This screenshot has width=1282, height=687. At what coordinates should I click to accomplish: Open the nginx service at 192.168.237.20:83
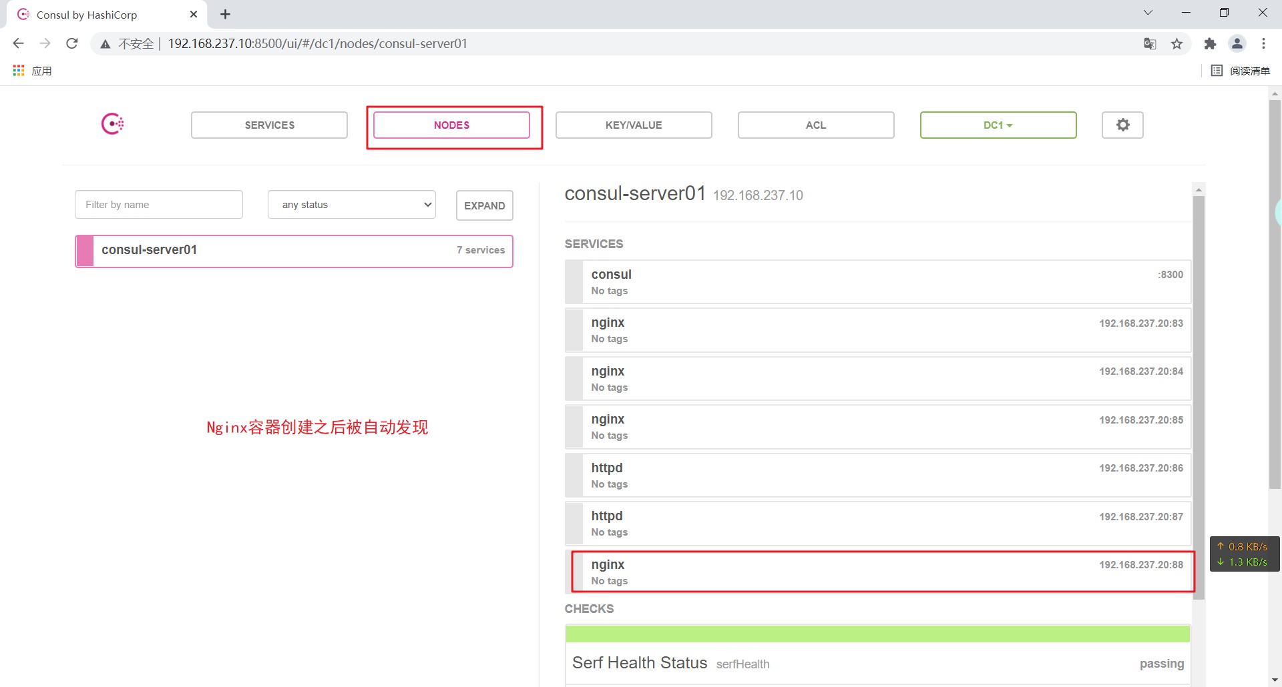(x=878, y=330)
